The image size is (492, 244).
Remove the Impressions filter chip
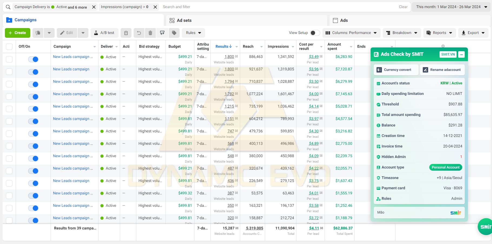coord(155,7)
